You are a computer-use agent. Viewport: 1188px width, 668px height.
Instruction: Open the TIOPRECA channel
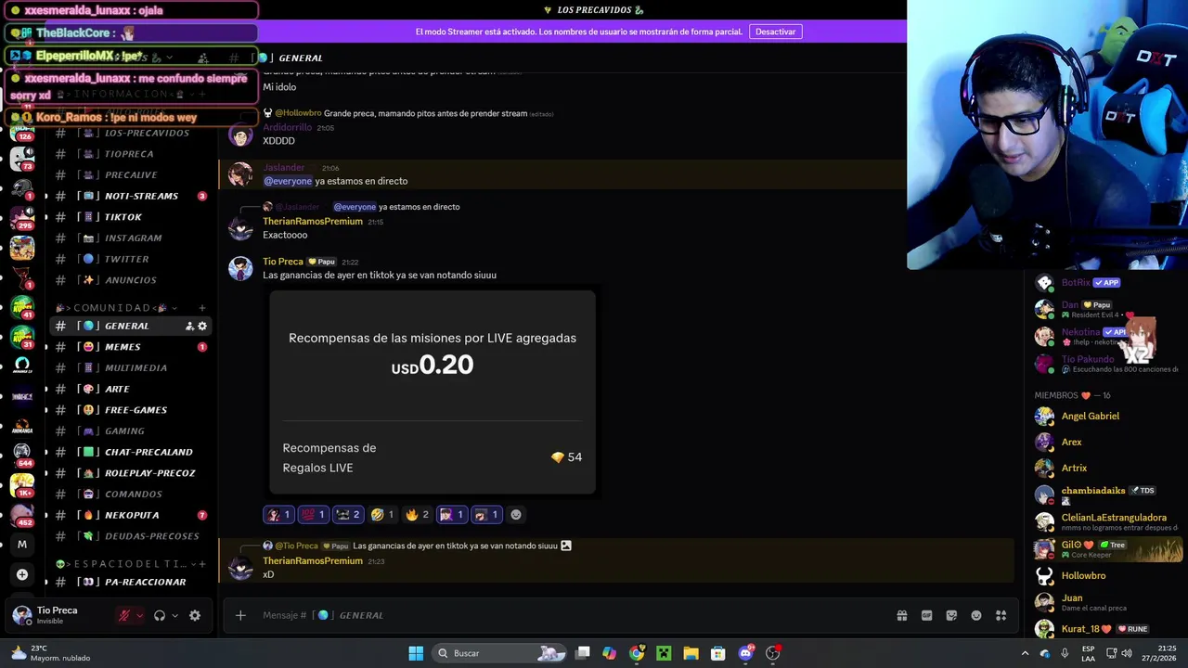[x=131, y=154]
